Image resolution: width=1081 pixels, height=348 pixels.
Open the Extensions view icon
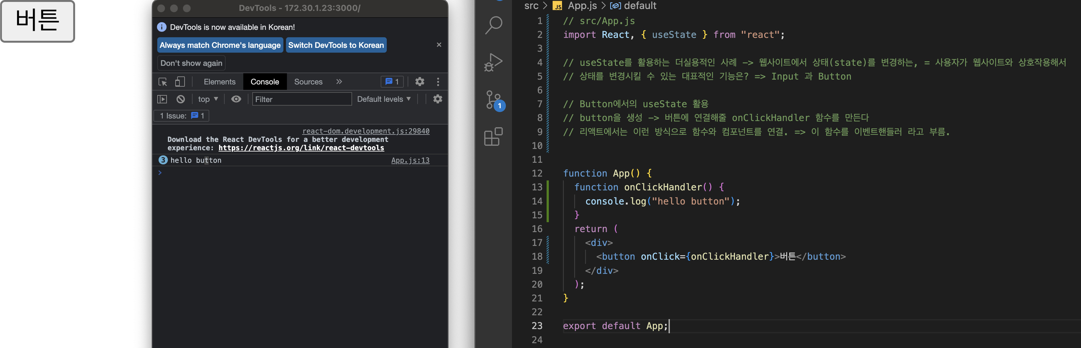[493, 137]
